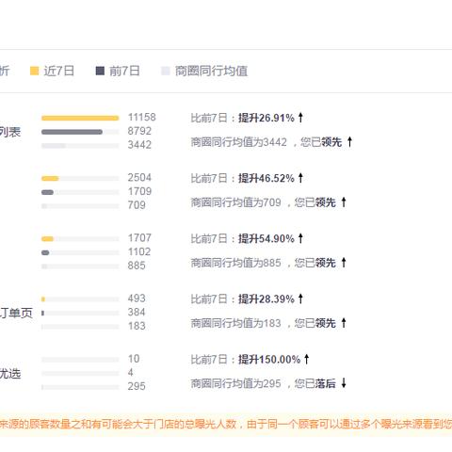Click the 商圈同行均值为885 comparison text
This screenshot has height=452, width=452.
264,263
